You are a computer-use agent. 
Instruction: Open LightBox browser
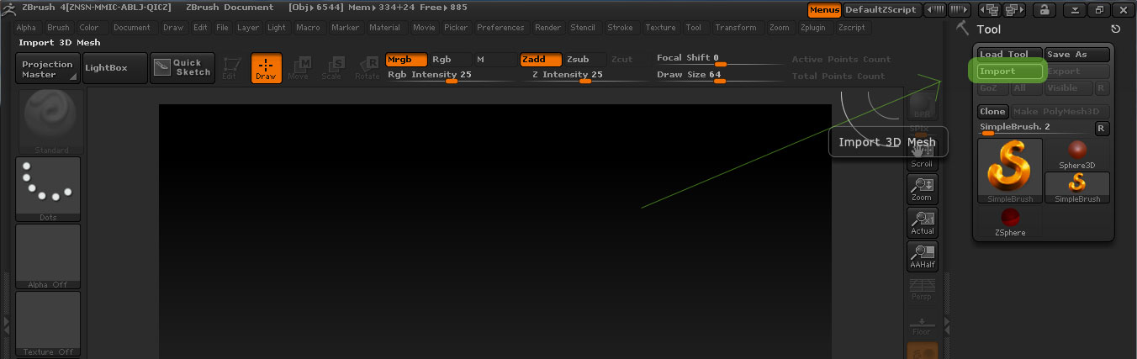click(x=116, y=68)
